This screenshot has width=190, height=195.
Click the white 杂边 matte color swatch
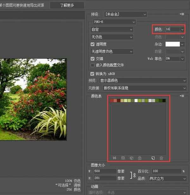tap(173, 44)
